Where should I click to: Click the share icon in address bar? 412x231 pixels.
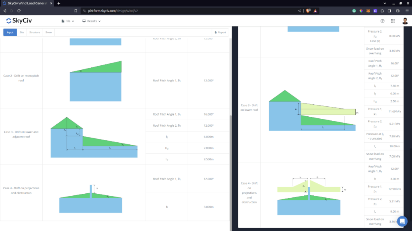point(299,11)
